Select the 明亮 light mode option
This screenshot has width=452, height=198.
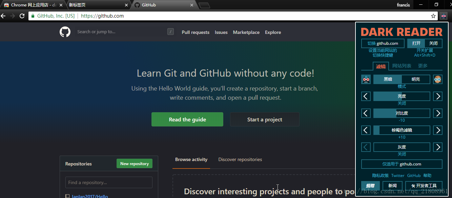[x=416, y=79]
